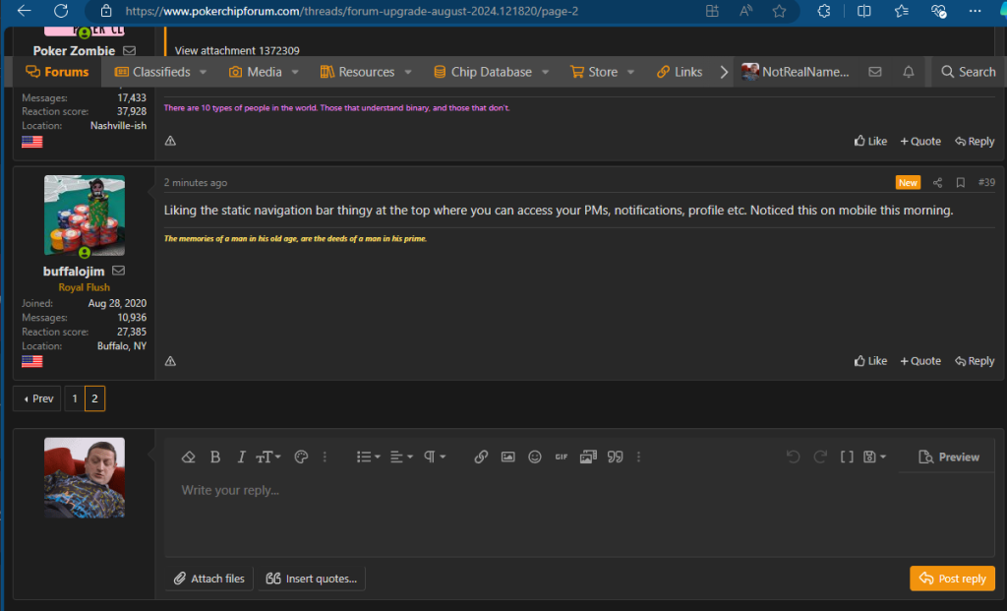
Task: Insert a link using the chain icon
Action: [x=481, y=457]
